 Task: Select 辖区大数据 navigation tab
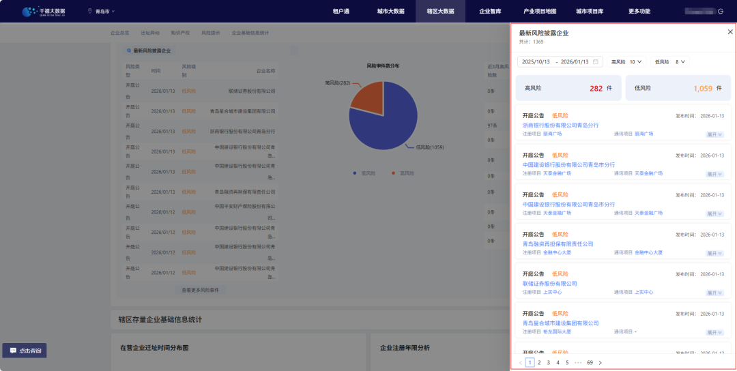coord(440,12)
